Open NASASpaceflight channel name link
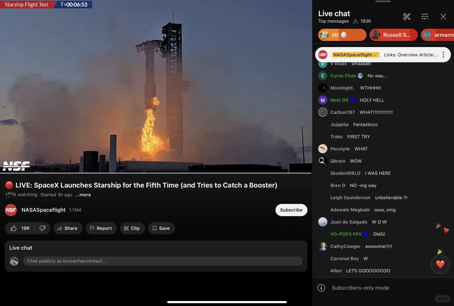Screen dimensions: 454x306 coord(44,210)
